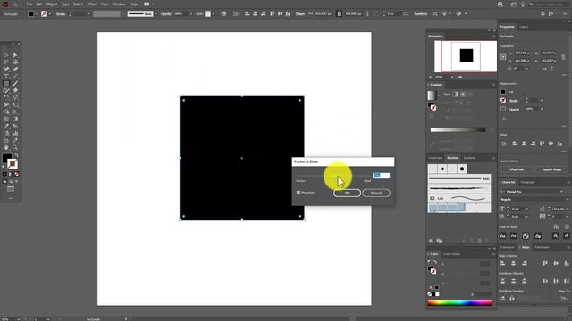Screen dimensions: 572x321
Task: Select the Radial gradient type icon
Action: (x=463, y=95)
